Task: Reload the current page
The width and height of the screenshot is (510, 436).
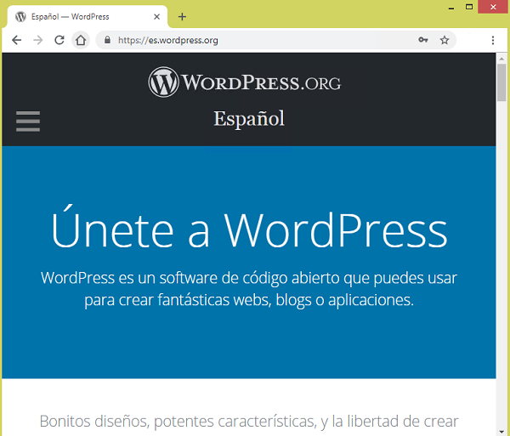Action: tap(59, 40)
